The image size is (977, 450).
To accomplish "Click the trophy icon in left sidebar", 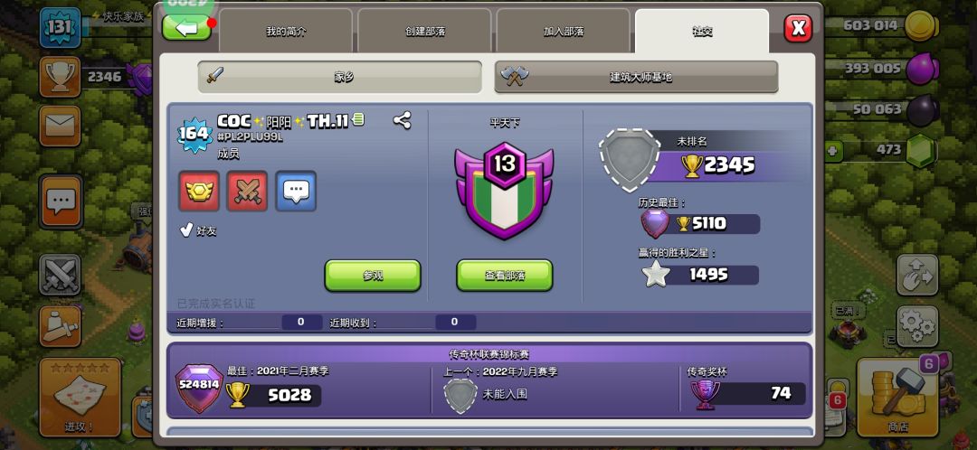I will click(x=60, y=77).
